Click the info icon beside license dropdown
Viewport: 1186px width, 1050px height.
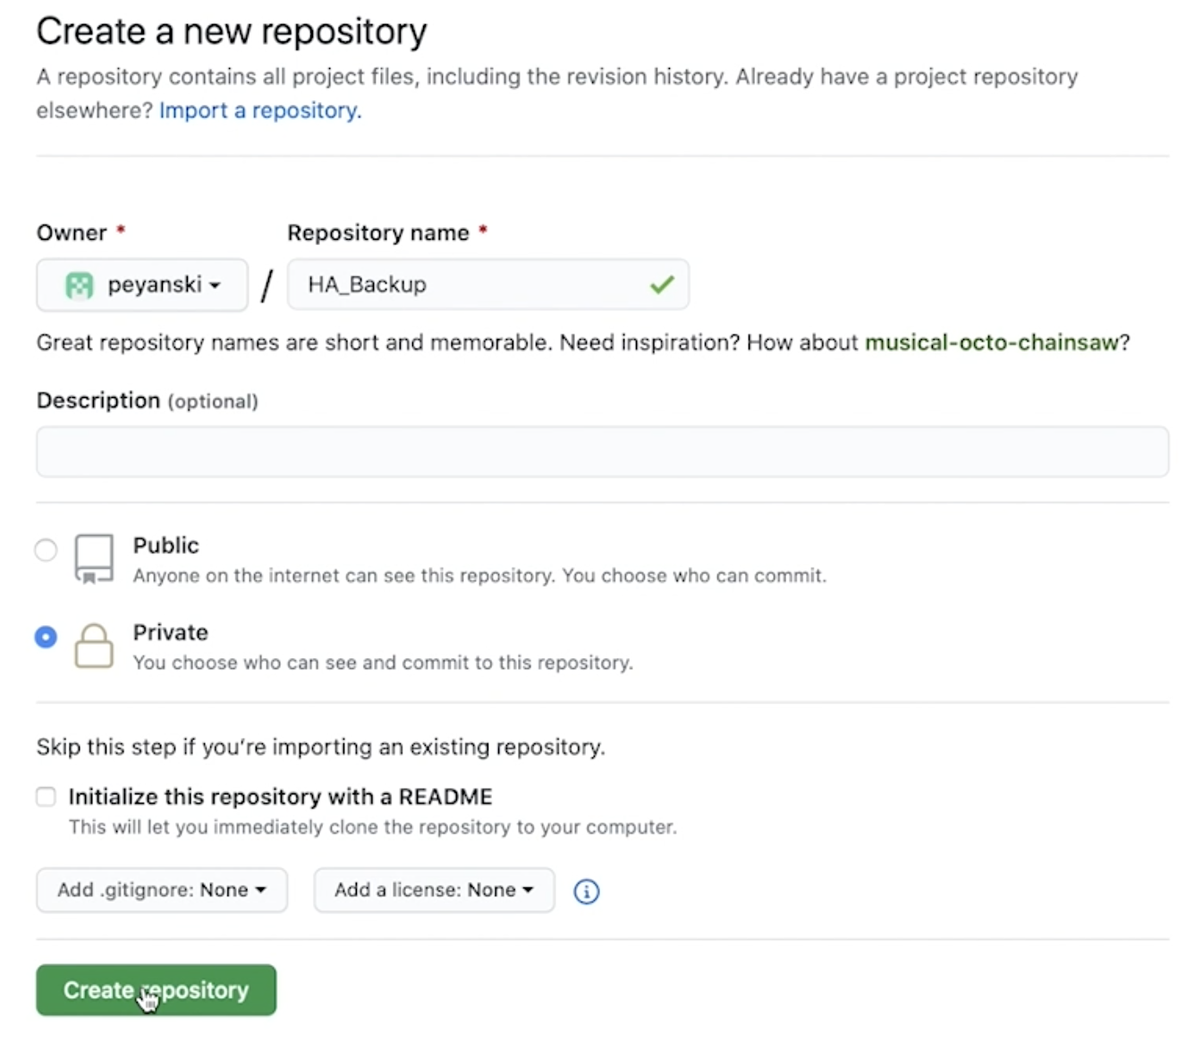tap(586, 891)
